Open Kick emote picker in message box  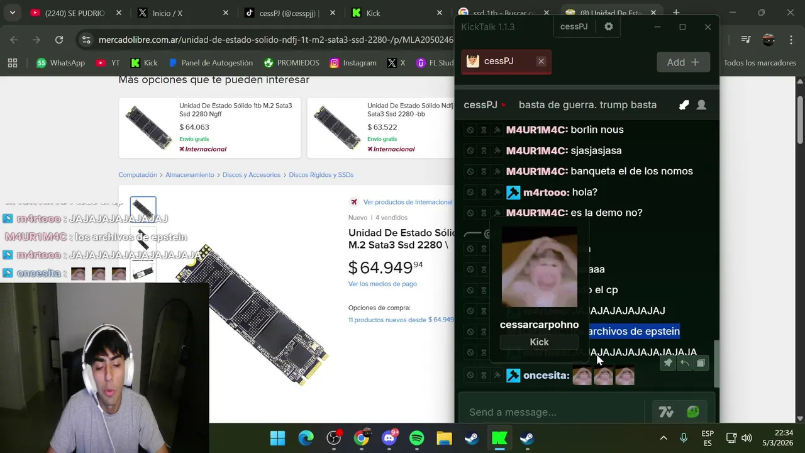[693, 412]
